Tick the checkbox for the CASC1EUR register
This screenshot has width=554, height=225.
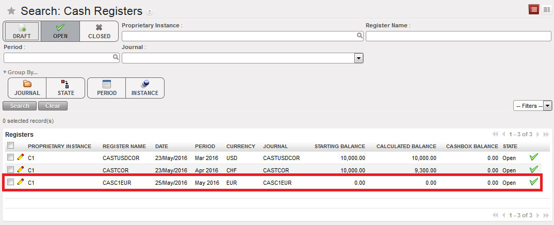pyautogui.click(x=11, y=182)
